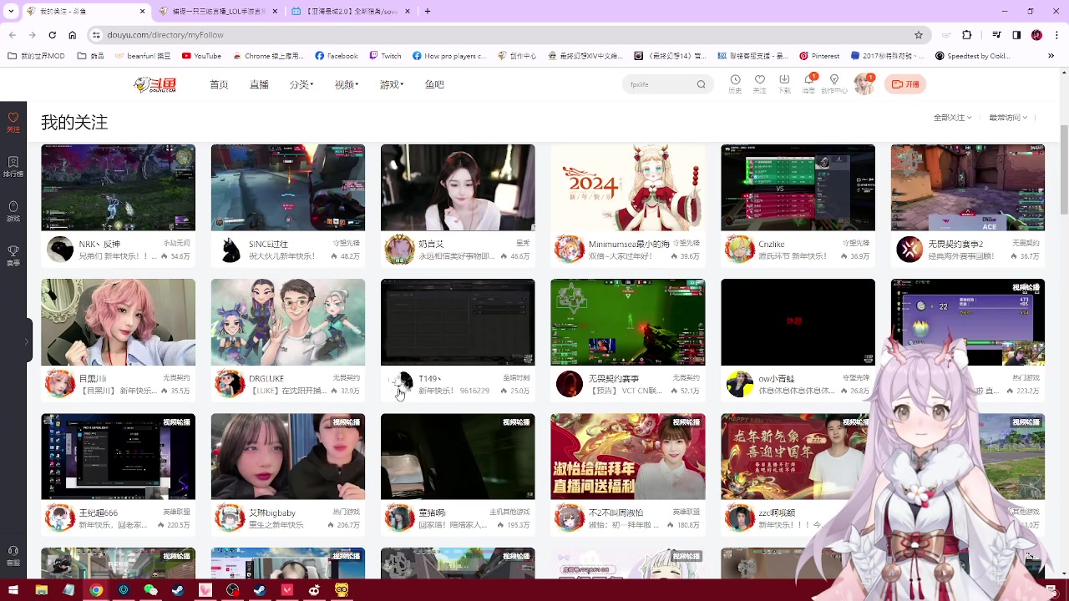Screen dimensions: 1069x601
Task: Expand the 最常访问 sort dropdown
Action: point(1008,118)
